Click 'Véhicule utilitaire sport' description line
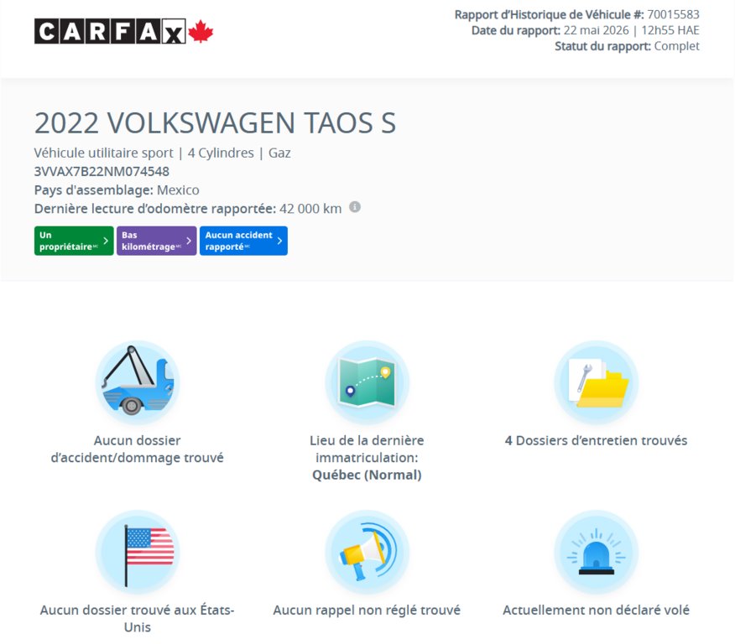The height and width of the screenshot is (644, 735). 162,153
